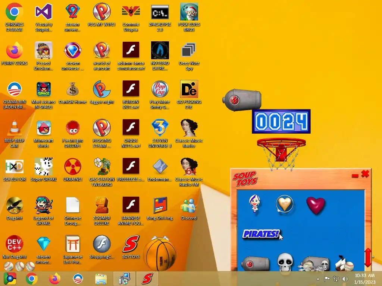This screenshot has width=382, height=286.
Task: Open the FREEEEEZE flash file icon
Action: coord(131,170)
